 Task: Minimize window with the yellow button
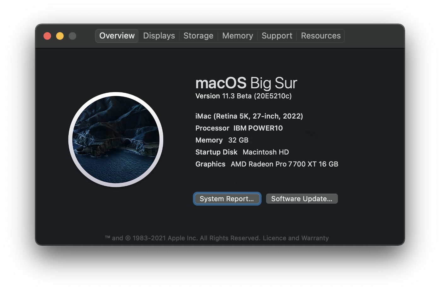click(x=60, y=36)
